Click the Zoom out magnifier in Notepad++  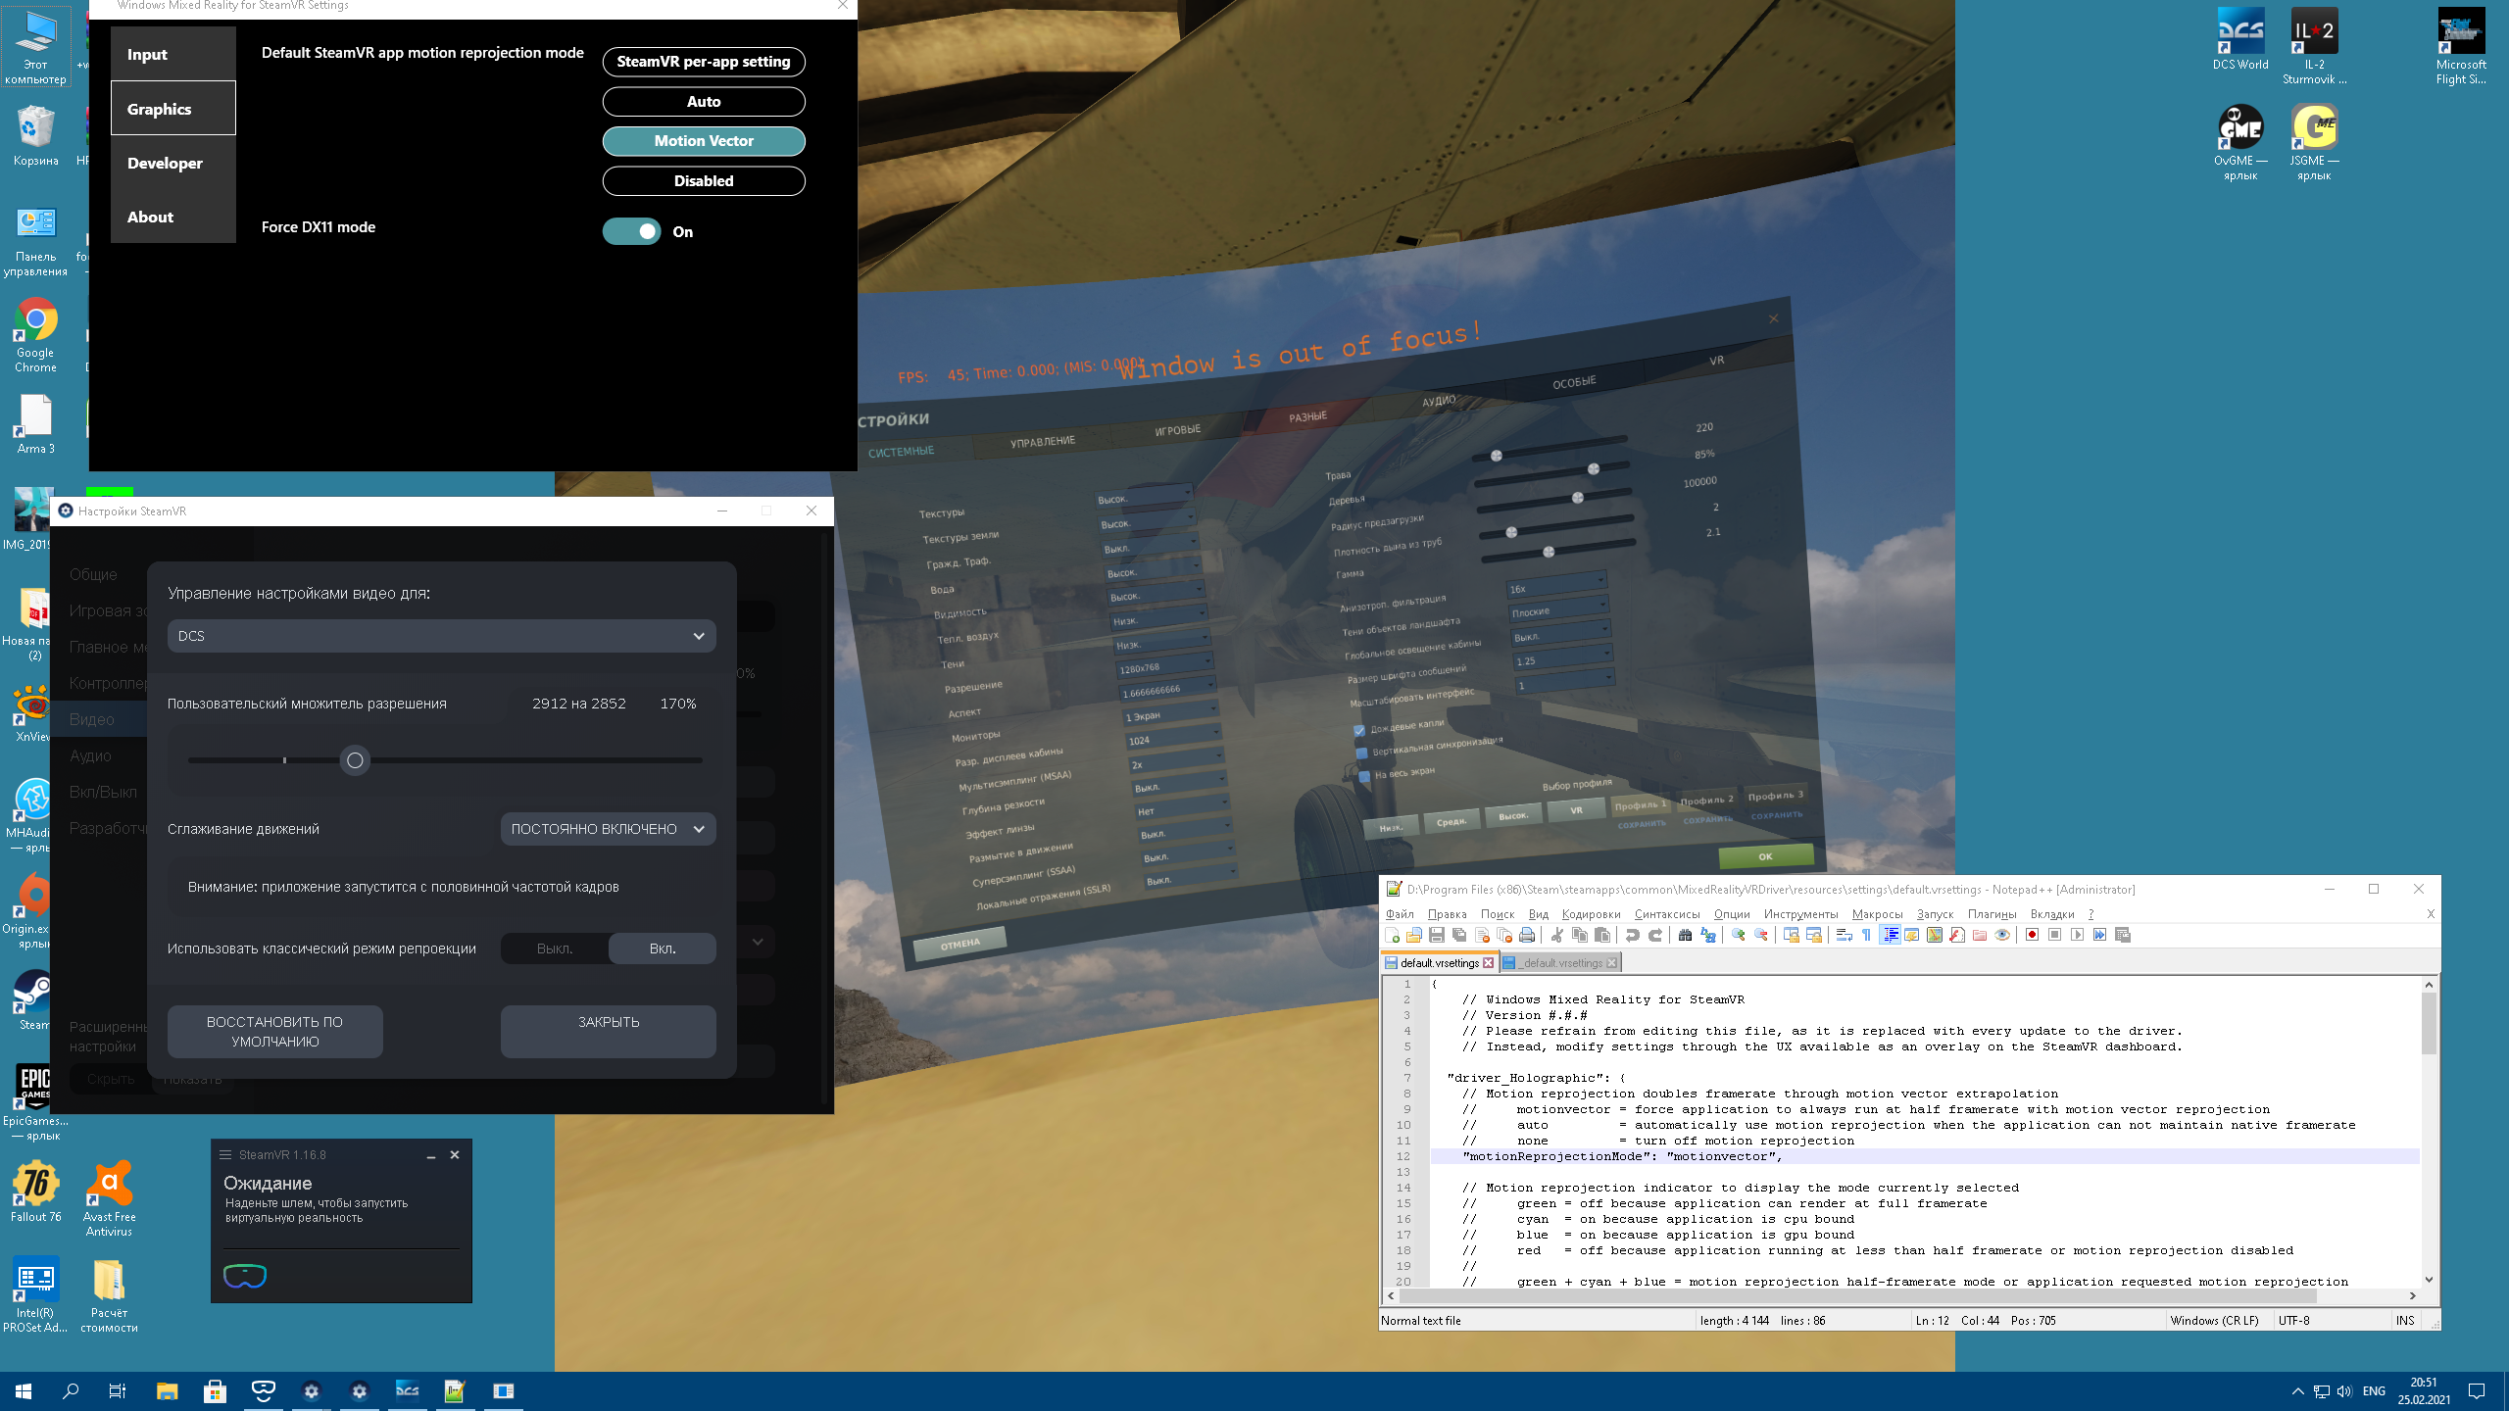tap(1761, 935)
